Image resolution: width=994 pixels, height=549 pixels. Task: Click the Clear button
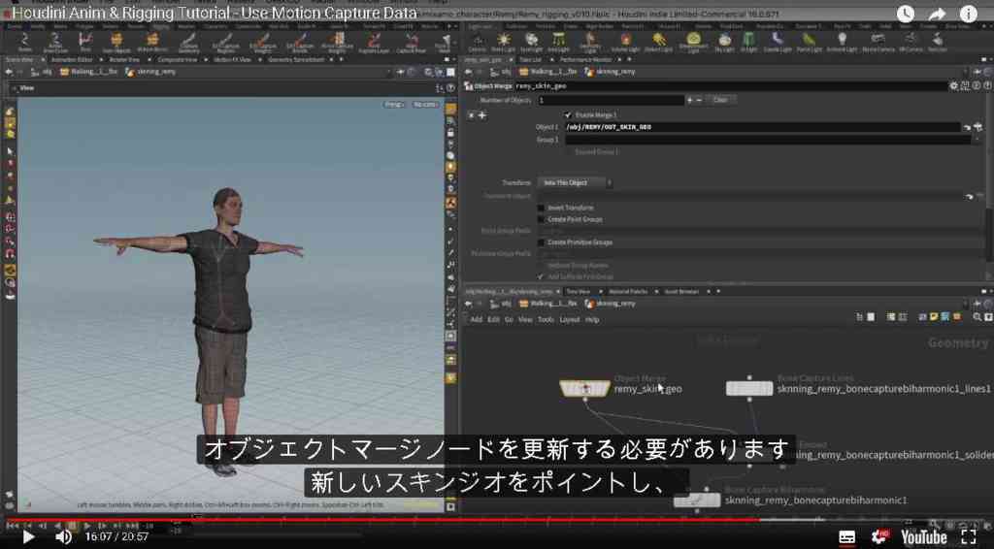point(720,100)
